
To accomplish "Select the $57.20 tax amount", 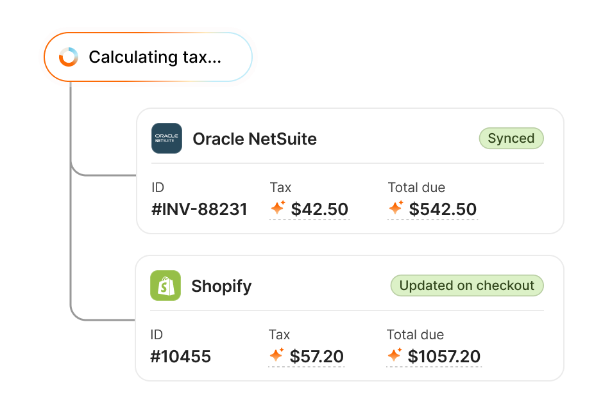I will tap(317, 357).
